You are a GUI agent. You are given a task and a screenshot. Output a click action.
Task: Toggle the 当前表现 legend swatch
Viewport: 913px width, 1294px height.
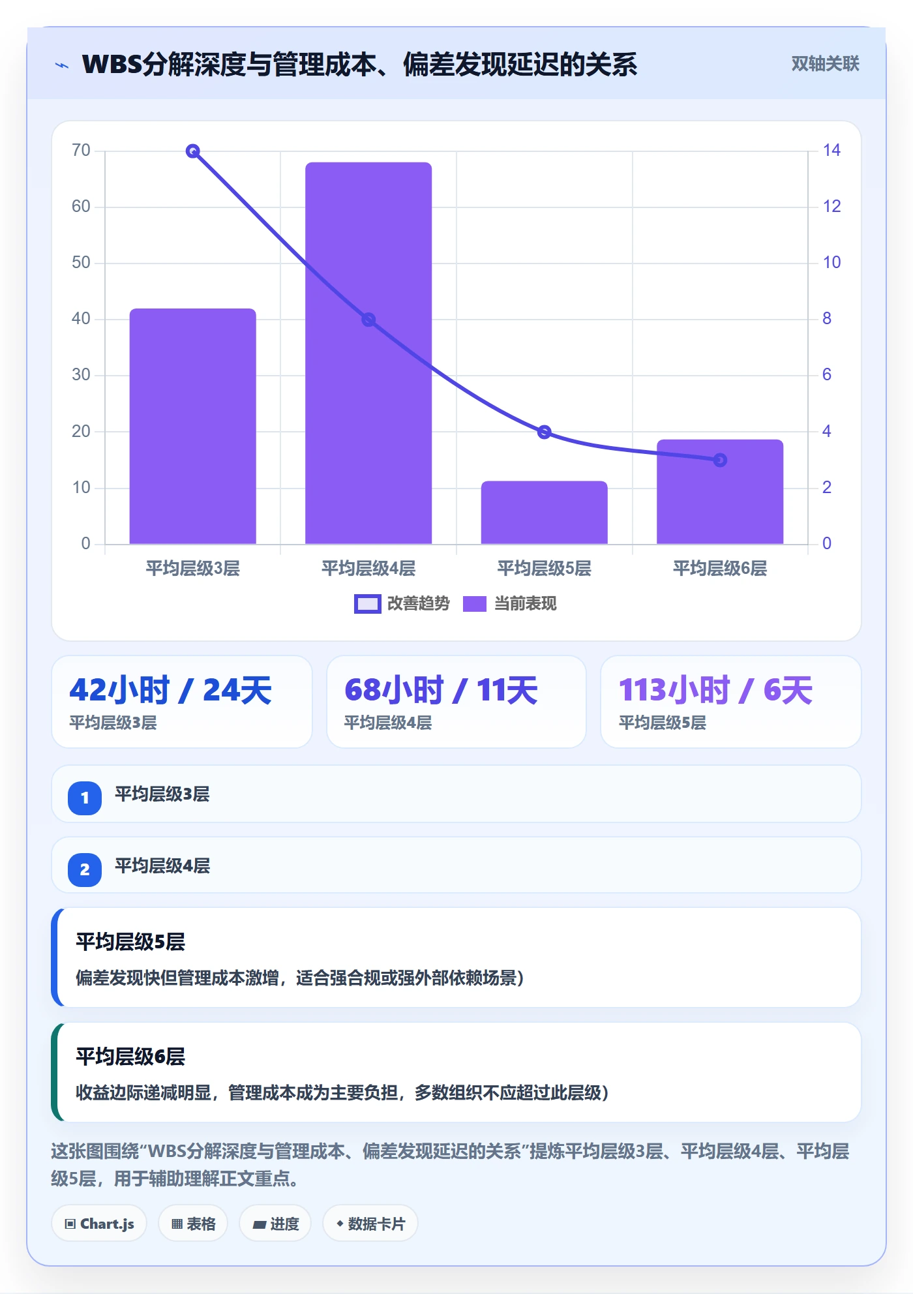[x=475, y=604]
